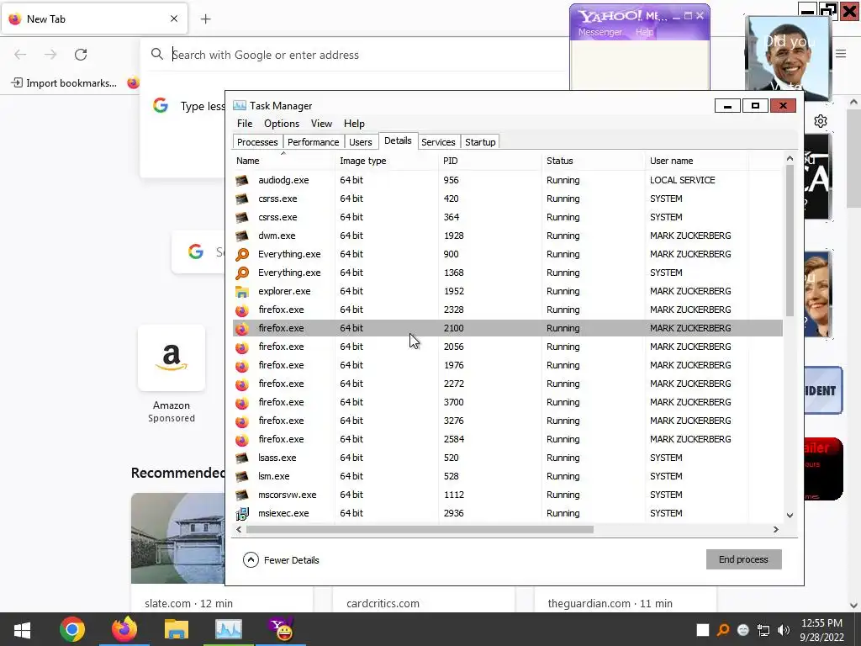The width and height of the screenshot is (861, 646).
Task: Open Yahoo Messenger's Messenger menu
Action: pos(600,32)
